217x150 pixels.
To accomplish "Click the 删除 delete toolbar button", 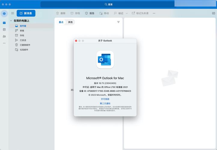I will pyautogui.click(x=61, y=13).
